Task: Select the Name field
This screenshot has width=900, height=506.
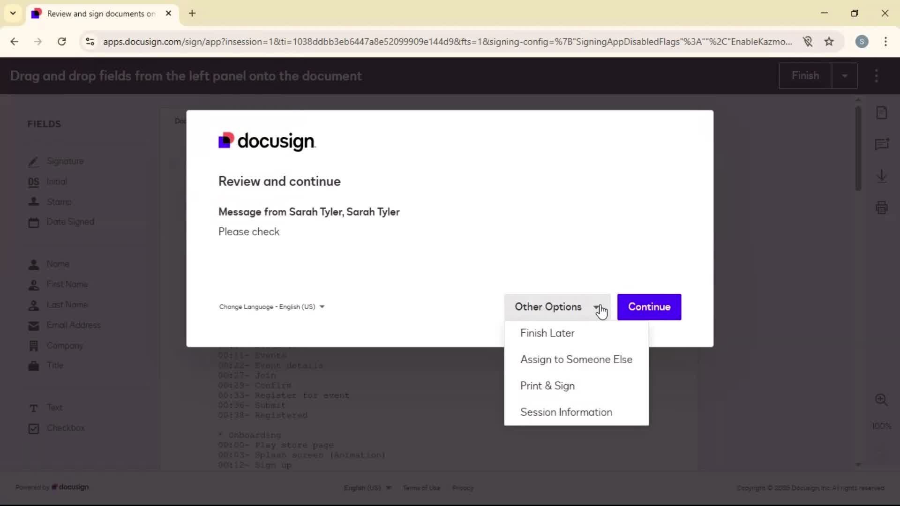Action: [x=49, y=264]
